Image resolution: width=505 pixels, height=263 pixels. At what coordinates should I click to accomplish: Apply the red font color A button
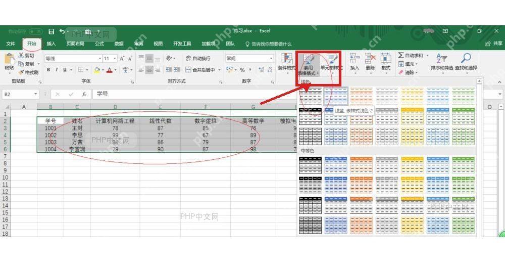click(110, 69)
